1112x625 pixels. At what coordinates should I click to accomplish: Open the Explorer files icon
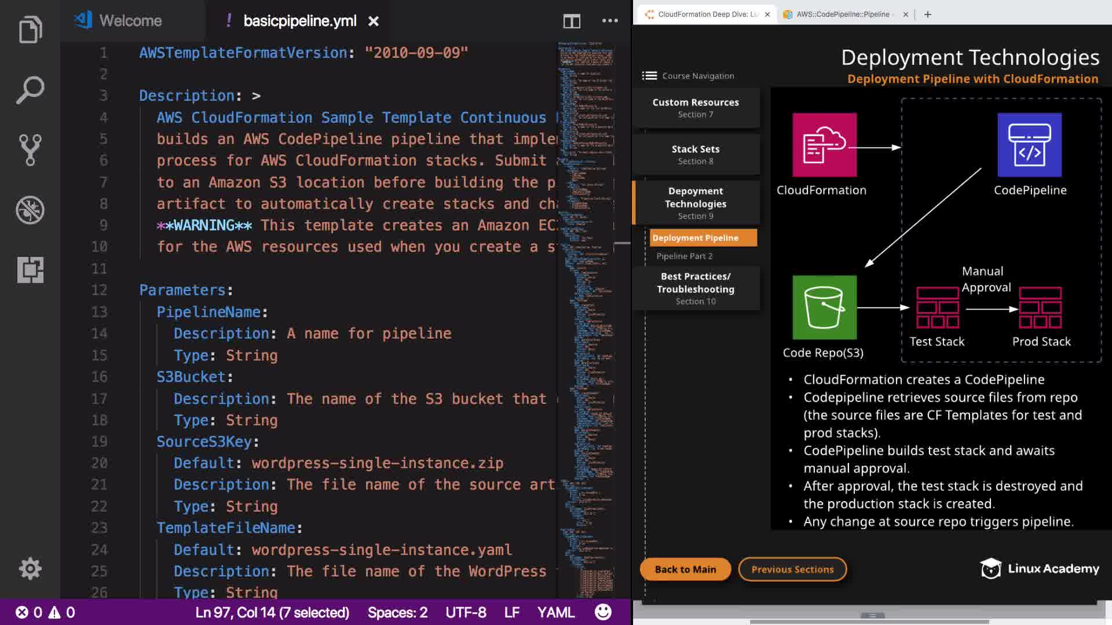coord(30,29)
